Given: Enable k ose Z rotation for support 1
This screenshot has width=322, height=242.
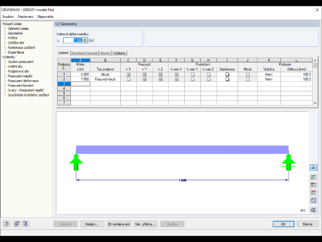Looking at the screenshot, I should [208, 74].
